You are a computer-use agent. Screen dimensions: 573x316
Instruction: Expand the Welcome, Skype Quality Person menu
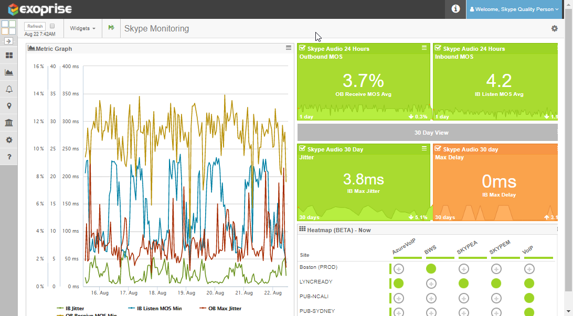tap(514, 9)
